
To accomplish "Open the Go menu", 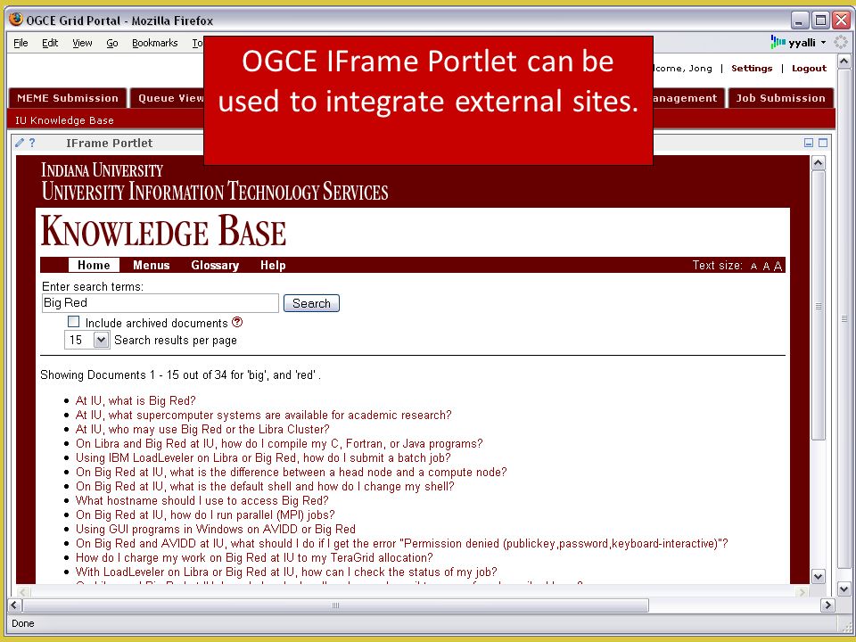I will (x=112, y=43).
